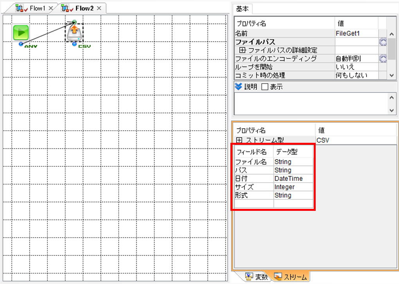
Task: Switch to the 変数 tab
Action: point(257,277)
